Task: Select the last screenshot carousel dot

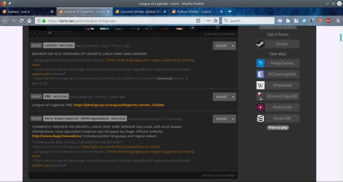Action: pos(71,33)
